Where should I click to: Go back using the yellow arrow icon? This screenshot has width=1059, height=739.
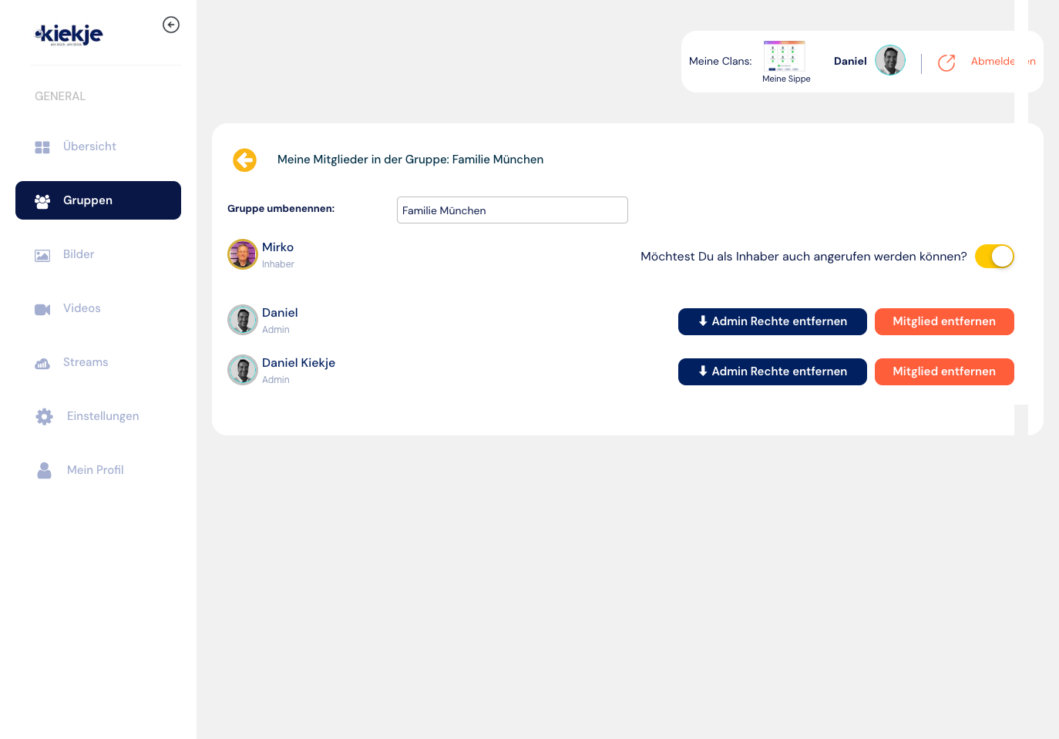tap(244, 160)
